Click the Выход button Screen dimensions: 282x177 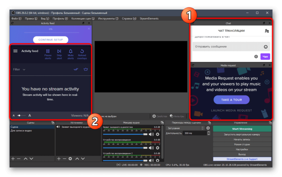242,154
